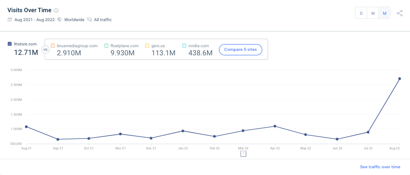The image size is (410, 175).
Task: Switch to weekly W granularity
Action: pos(373,13)
